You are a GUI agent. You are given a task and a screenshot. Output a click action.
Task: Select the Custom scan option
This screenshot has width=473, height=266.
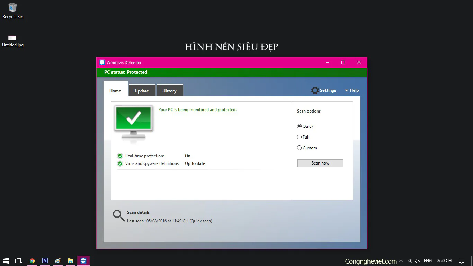coord(307,148)
